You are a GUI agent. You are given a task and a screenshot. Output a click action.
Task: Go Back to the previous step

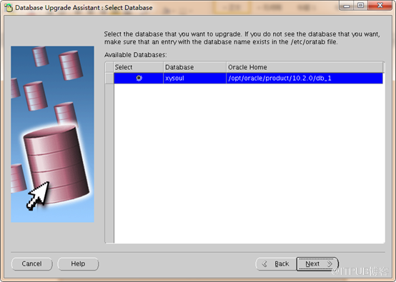click(x=276, y=264)
